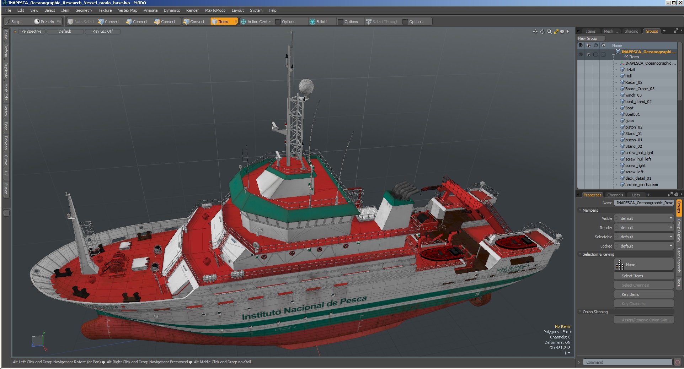Click viewport pan (move) icon
684x369 pixels.
pyautogui.click(x=535, y=32)
